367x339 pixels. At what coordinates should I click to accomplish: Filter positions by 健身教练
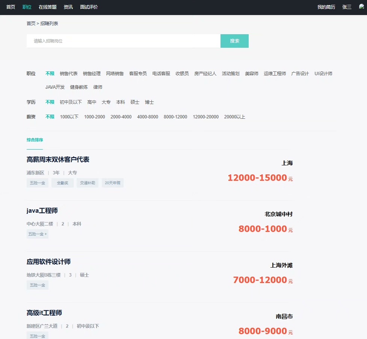(79, 87)
